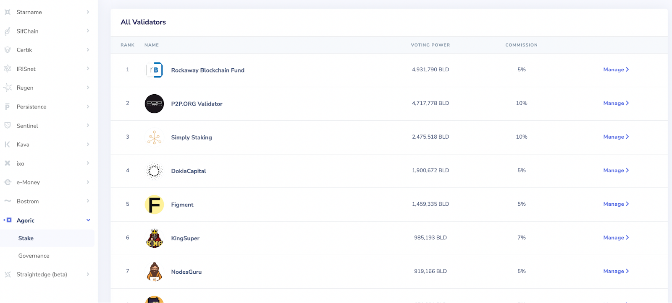
Task: Manage the DokiaCapital validator
Action: coord(616,170)
